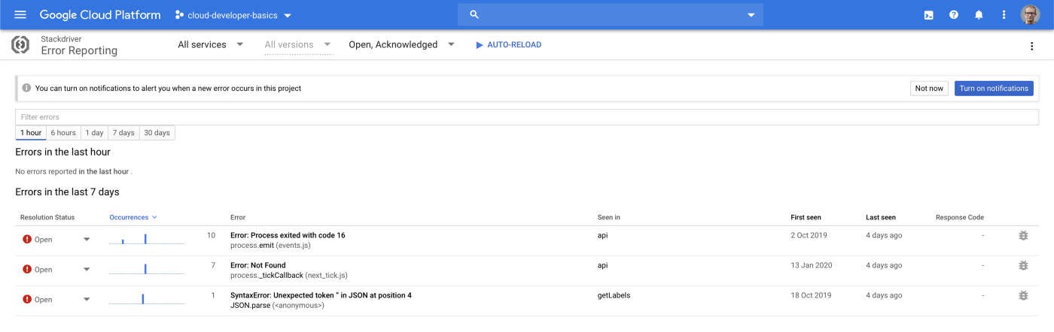The height and width of the screenshot is (332, 1054).
Task: Change status dropdown for Not Found error
Action: pos(87,269)
